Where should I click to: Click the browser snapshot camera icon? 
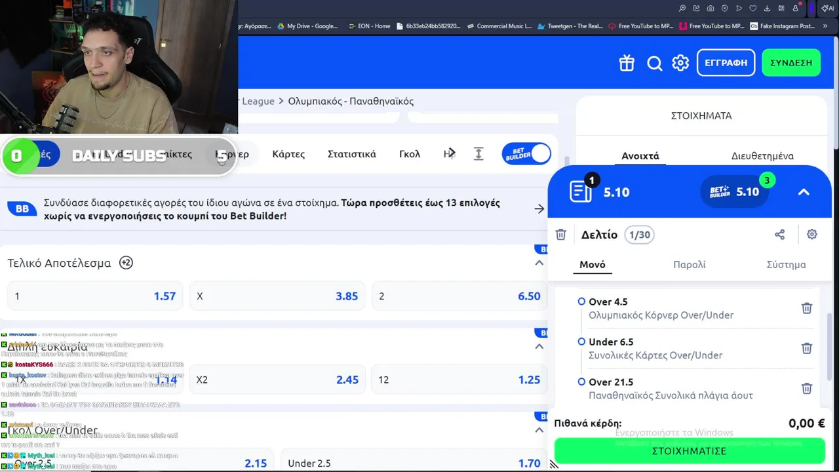711,9
